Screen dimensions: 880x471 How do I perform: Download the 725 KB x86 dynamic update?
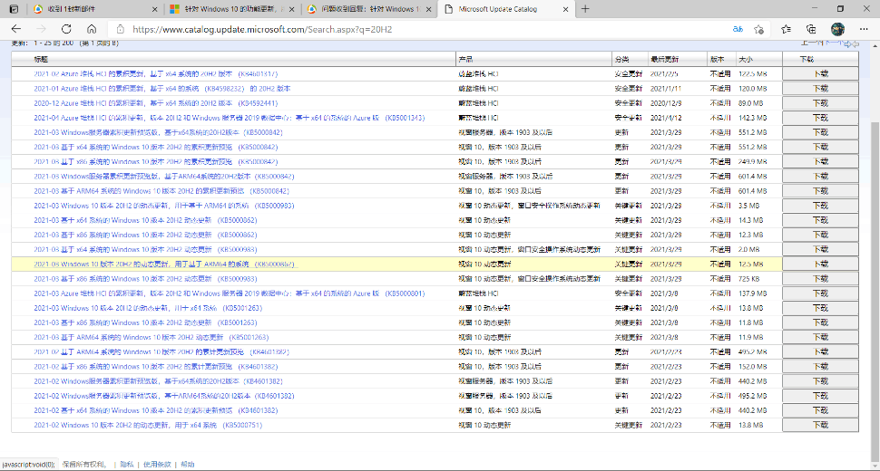coord(820,279)
